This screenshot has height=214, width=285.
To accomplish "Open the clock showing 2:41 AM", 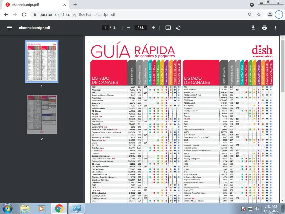I will [271, 209].
